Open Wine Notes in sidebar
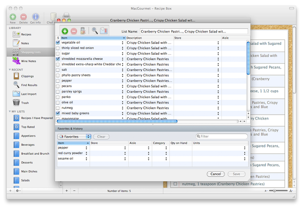Viewport: 303px width, 208px height. click(29, 61)
